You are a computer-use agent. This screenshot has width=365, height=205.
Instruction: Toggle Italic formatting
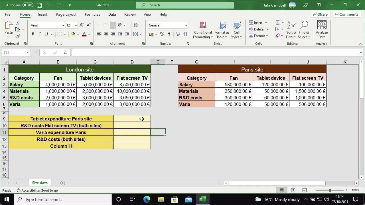[x=40, y=34]
